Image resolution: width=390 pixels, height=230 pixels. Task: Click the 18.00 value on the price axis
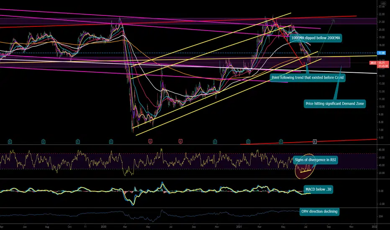382,45
